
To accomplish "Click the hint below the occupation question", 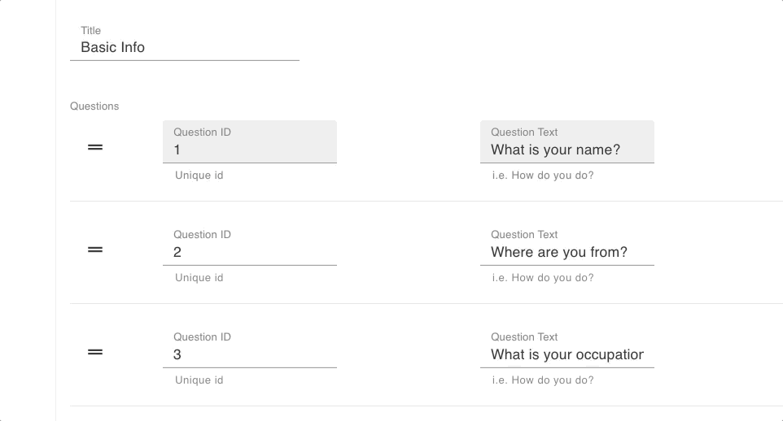I will click(x=543, y=380).
